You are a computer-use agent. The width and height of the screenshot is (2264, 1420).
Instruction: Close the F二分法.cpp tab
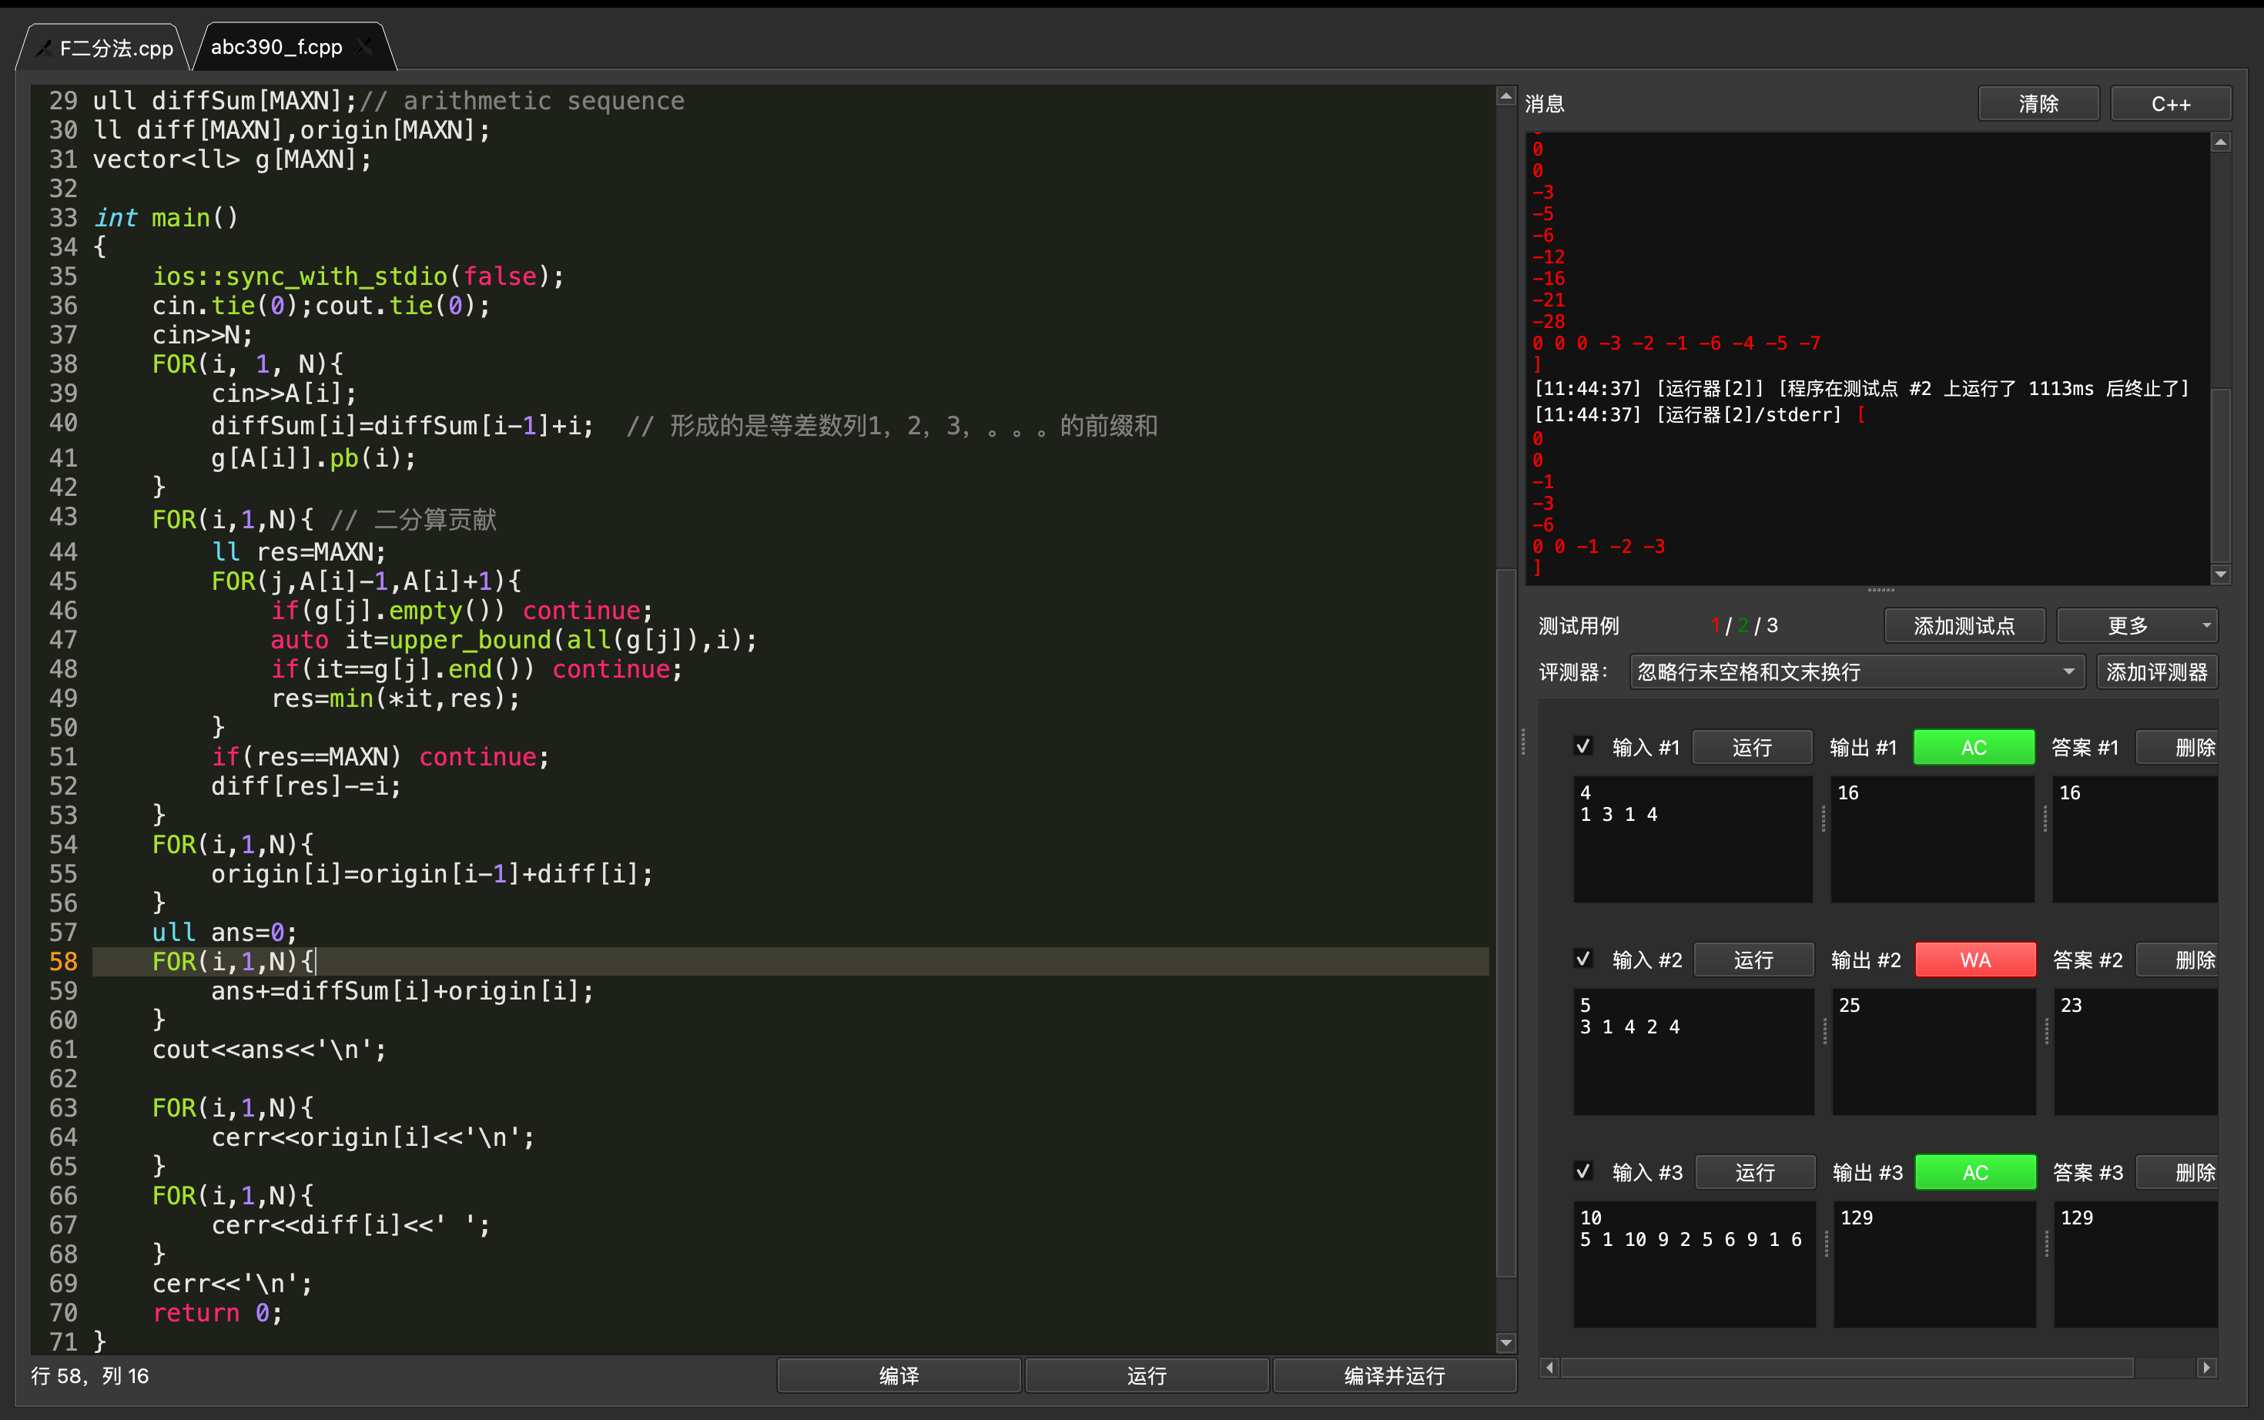(x=43, y=48)
